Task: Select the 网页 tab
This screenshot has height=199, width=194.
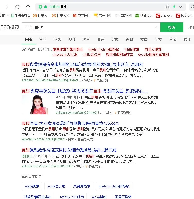Action: tap(29, 39)
